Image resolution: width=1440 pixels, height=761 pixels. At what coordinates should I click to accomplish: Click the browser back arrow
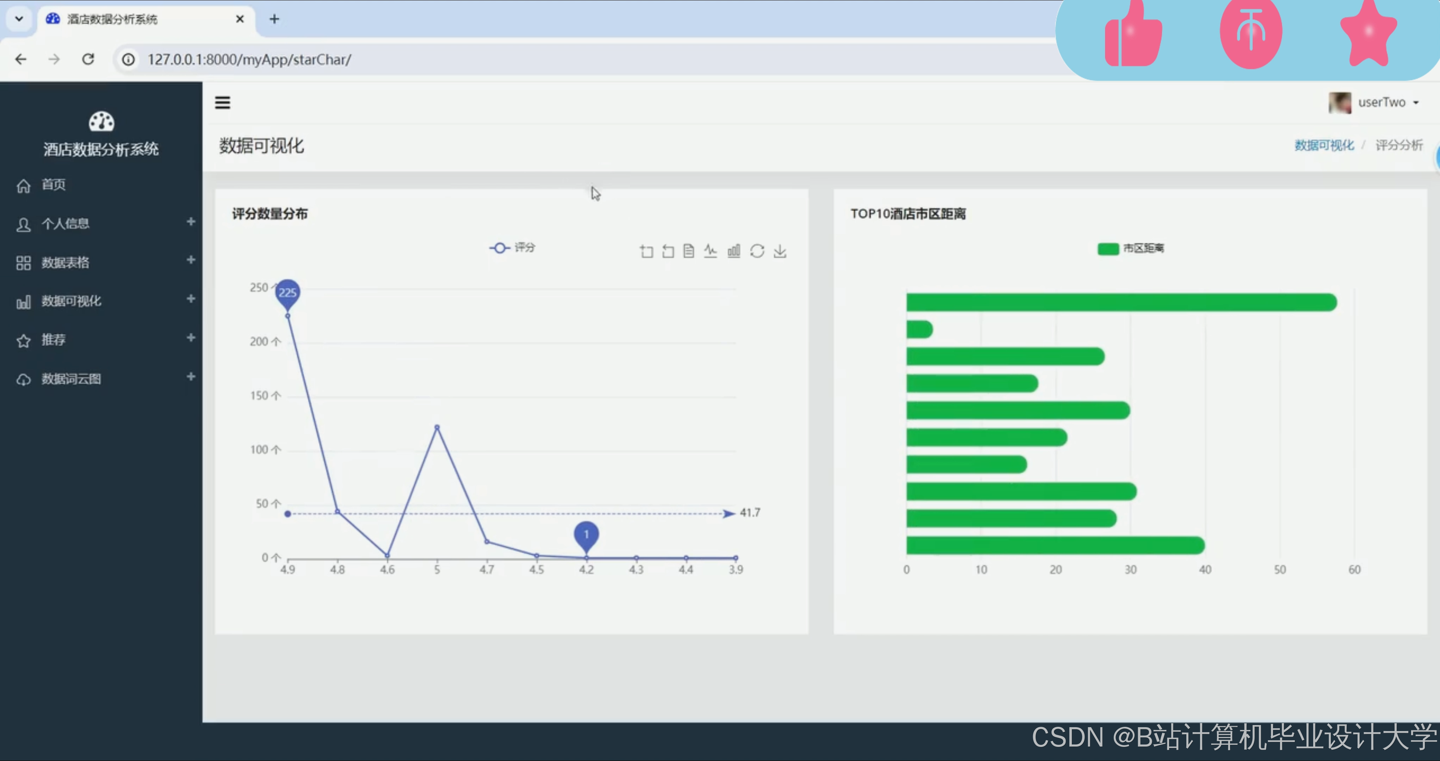click(x=21, y=59)
